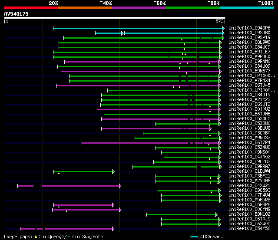Screen dimensions: 278x240
Task: Click the UniRef100_B9RNM6 label
Action: [x=249, y=62]
